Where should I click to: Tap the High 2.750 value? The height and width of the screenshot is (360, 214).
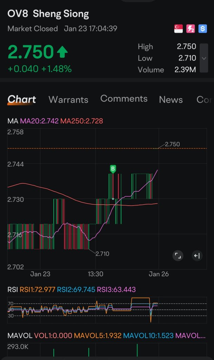pyautogui.click(x=186, y=46)
